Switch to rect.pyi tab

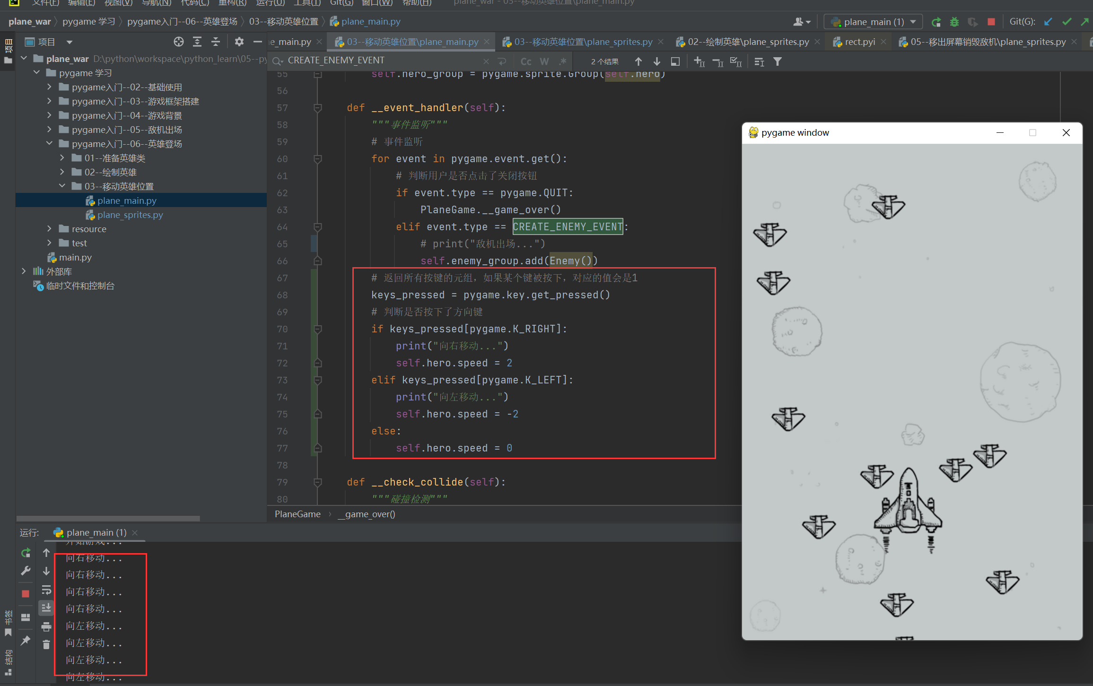coord(859,42)
